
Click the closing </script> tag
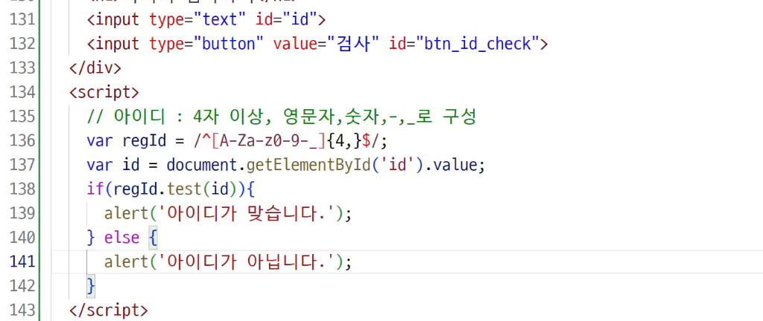click(109, 311)
